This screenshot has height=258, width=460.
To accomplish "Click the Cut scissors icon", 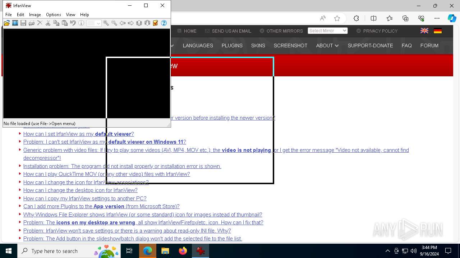I will [x=48, y=23].
